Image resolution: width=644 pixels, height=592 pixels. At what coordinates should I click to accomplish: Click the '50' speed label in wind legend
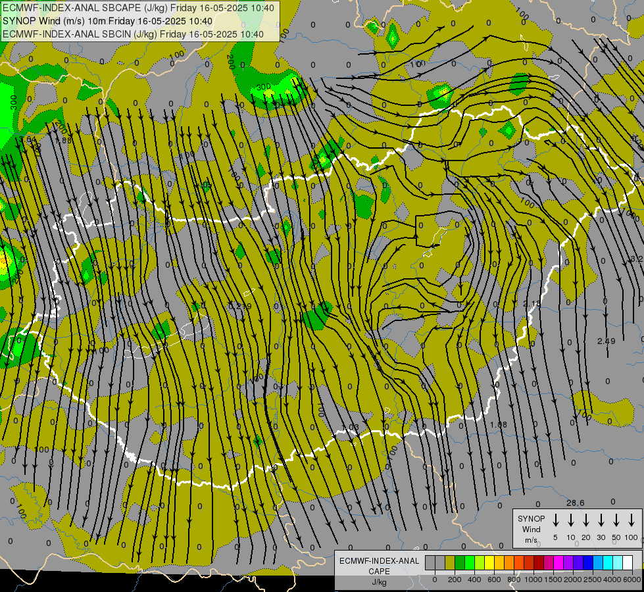(616, 537)
